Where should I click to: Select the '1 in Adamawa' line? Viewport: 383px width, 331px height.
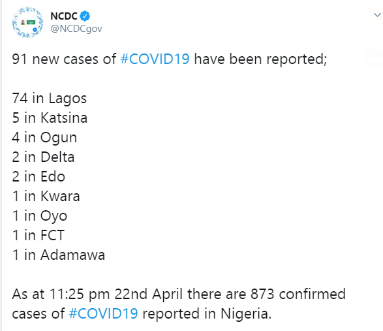pos(58,255)
